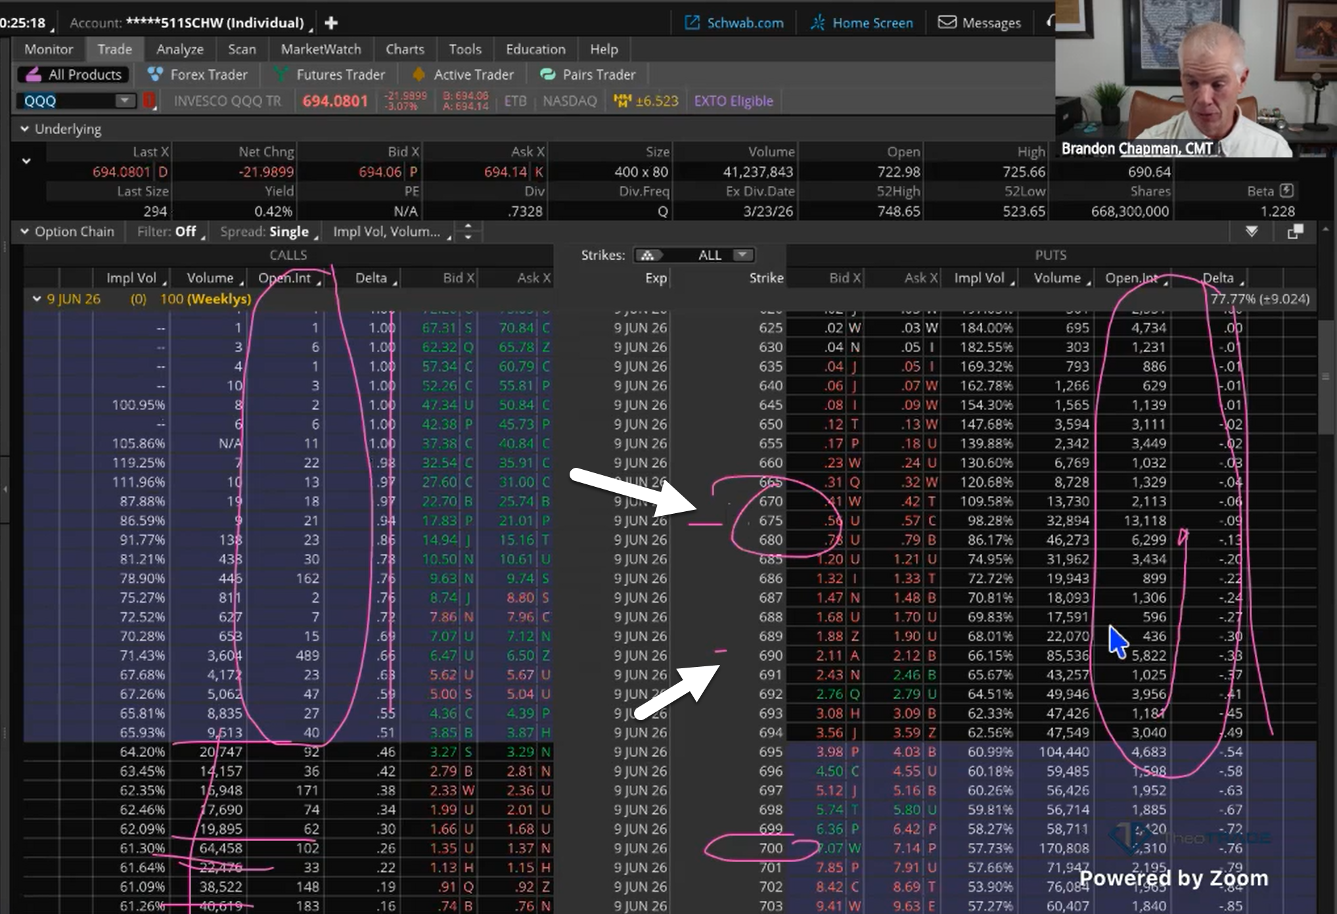Select the 675 strike cell
This screenshot has height=914, width=1337.
tap(771, 520)
